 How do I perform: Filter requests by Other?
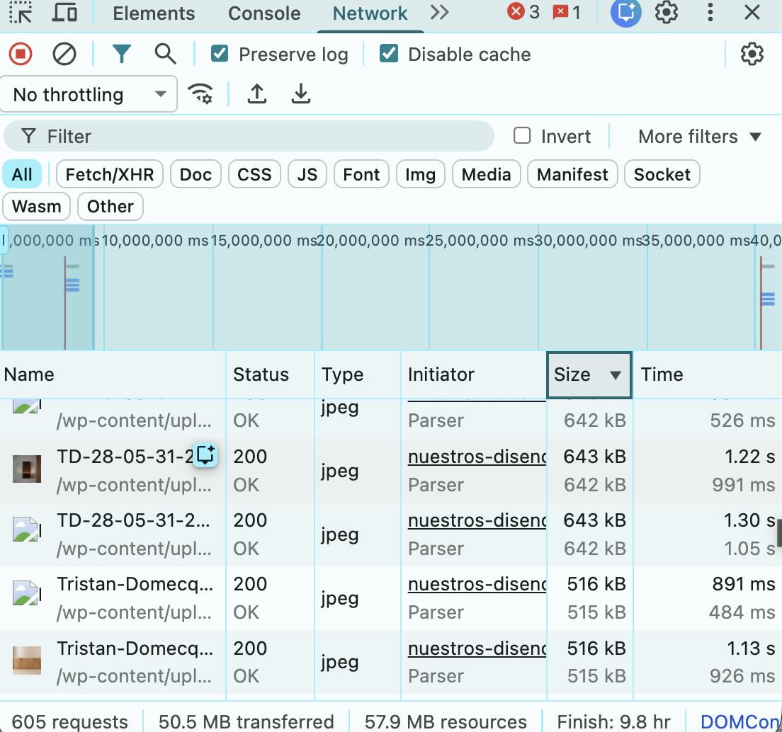pyautogui.click(x=110, y=206)
